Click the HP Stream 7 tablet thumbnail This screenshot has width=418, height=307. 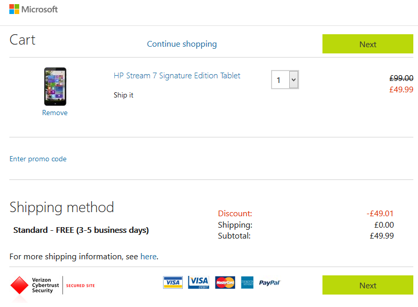pyautogui.click(x=55, y=87)
